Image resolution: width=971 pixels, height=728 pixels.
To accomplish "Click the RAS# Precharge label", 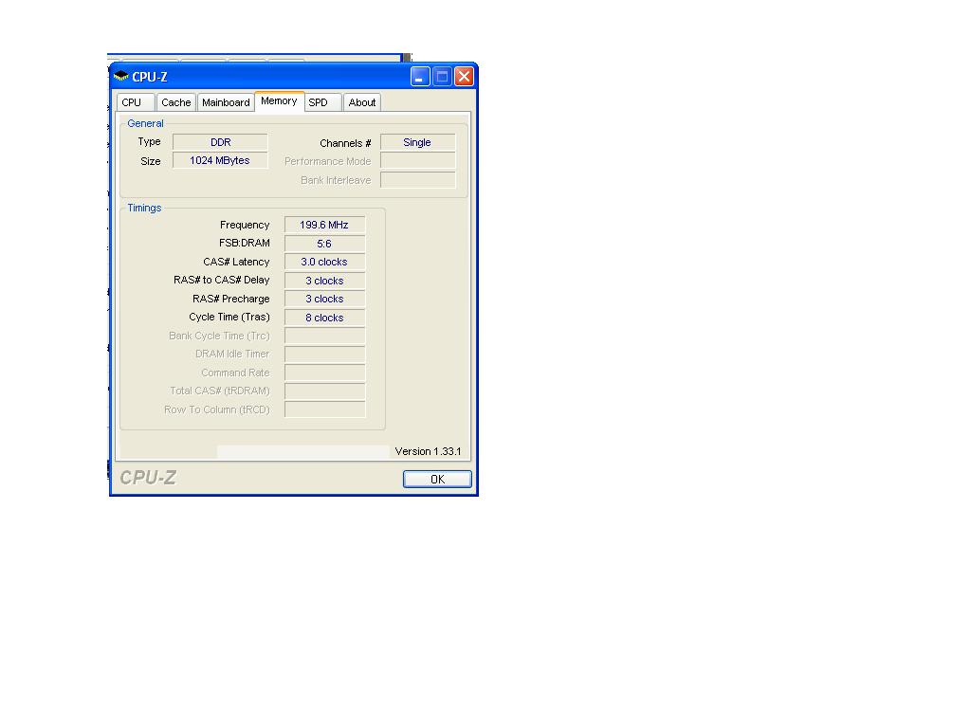I will point(231,299).
